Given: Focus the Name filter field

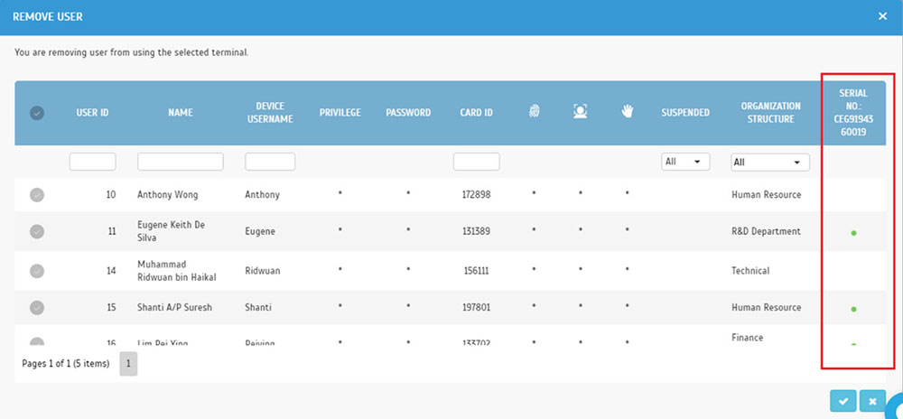Looking at the screenshot, I should point(181,162).
